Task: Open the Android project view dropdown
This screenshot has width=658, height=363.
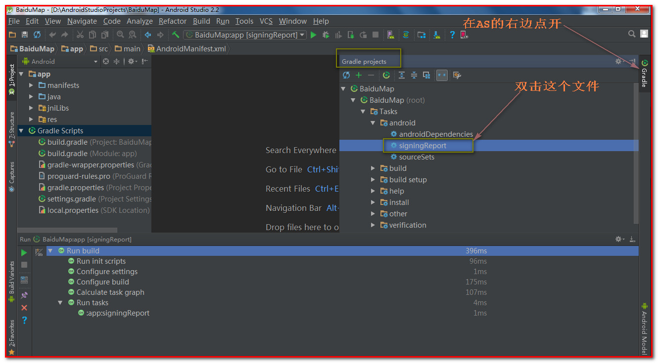Action: pyautogui.click(x=60, y=61)
